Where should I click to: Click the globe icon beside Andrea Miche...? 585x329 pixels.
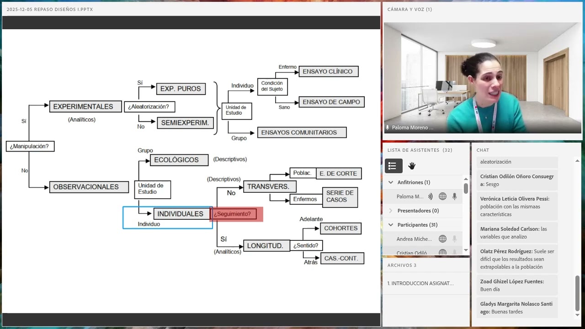pos(442,239)
